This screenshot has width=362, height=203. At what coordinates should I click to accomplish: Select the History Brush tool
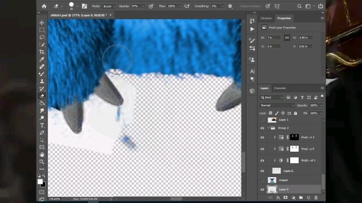point(42,89)
